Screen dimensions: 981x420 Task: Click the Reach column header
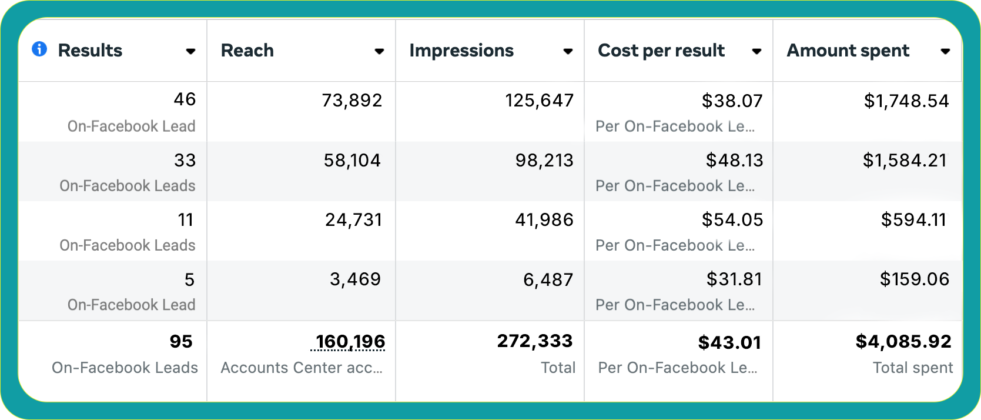coord(247,51)
